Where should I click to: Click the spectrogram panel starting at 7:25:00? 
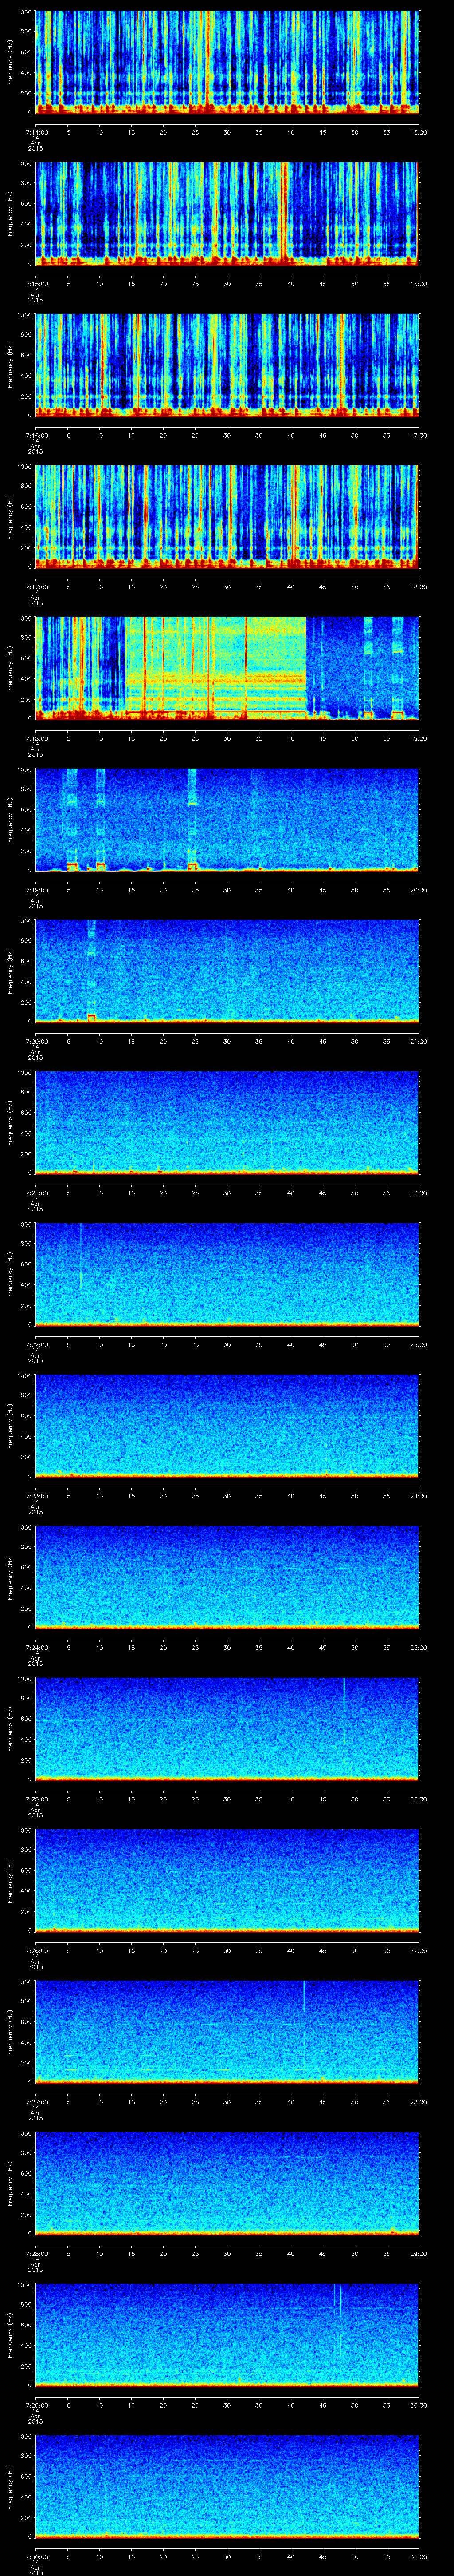pyautogui.click(x=227, y=1729)
